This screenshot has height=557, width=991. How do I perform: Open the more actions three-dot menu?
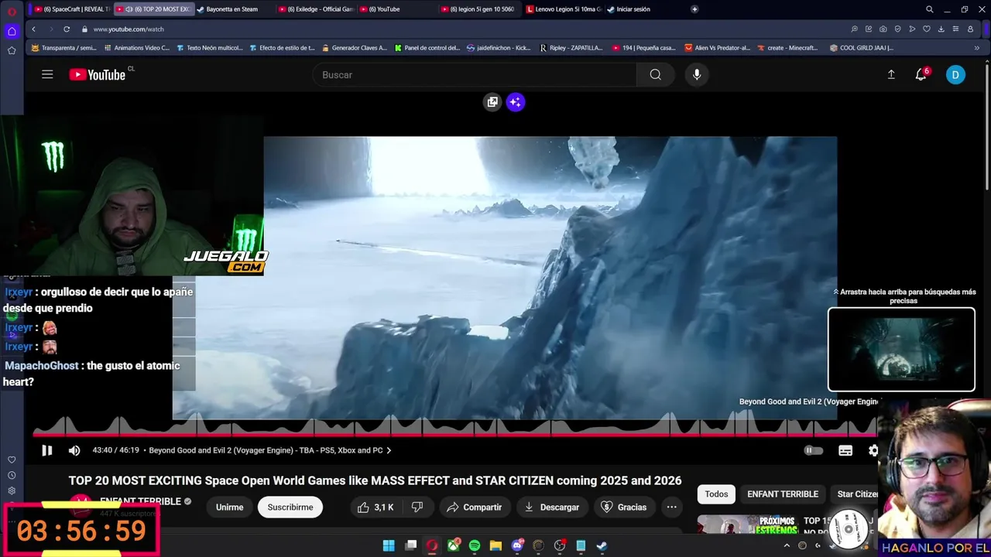(x=672, y=507)
